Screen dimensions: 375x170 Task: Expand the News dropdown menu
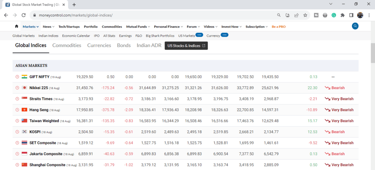click(x=49, y=26)
